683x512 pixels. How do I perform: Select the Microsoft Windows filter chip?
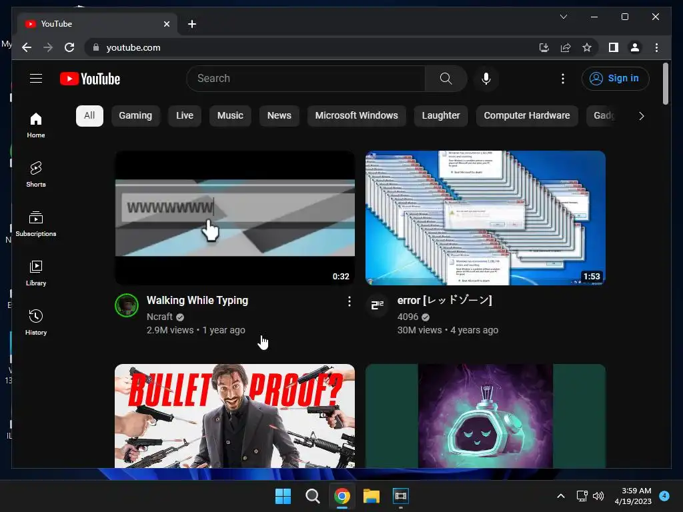click(356, 116)
